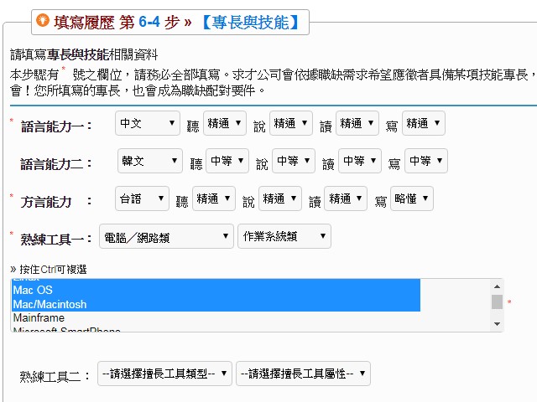Click the tools list scrollbar thumb
The width and height of the screenshot is (537, 402).
tap(497, 301)
